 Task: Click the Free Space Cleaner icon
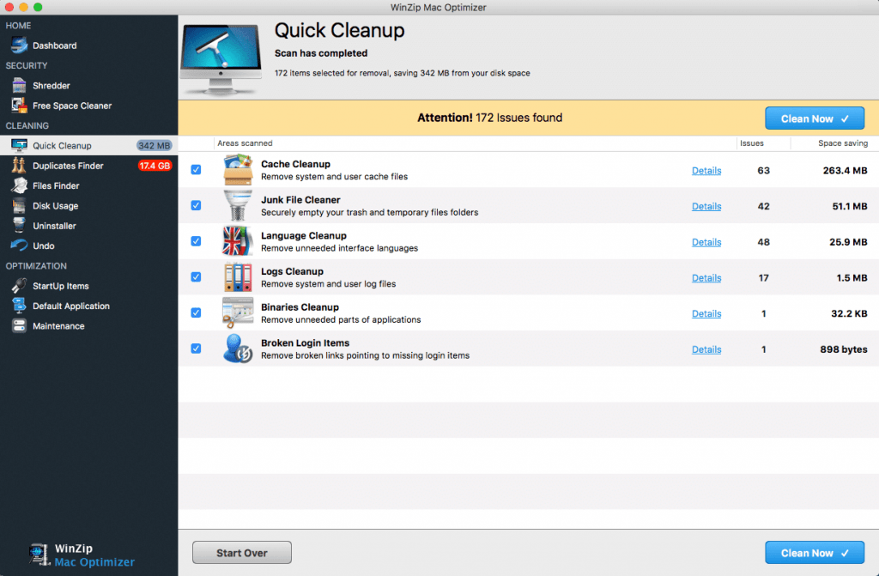pos(19,106)
